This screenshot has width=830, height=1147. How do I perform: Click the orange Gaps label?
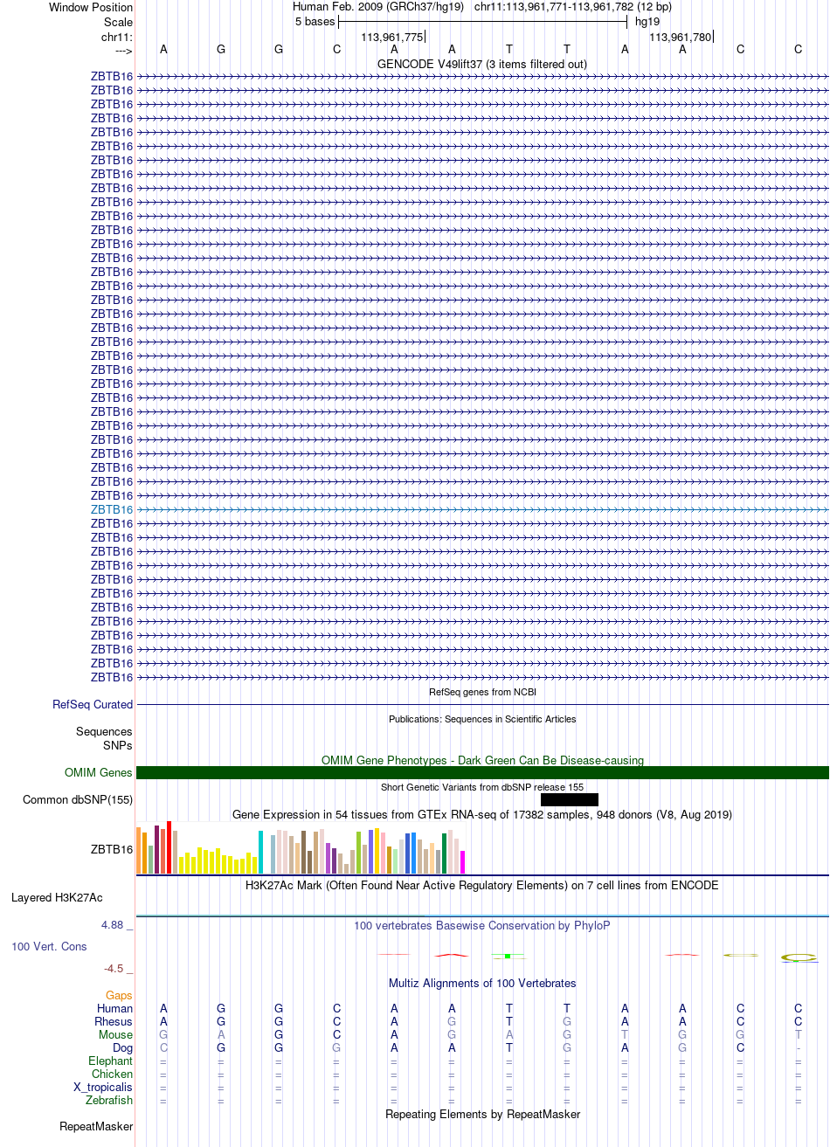click(119, 995)
